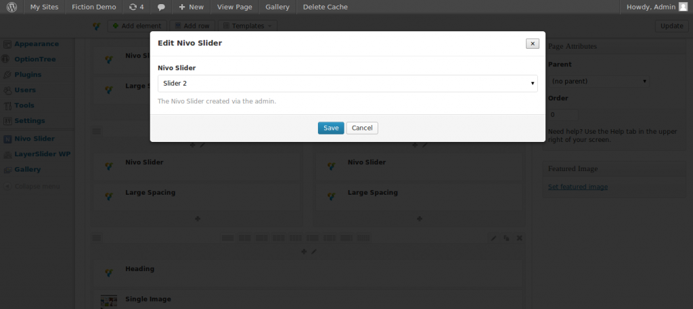Click the left Nivo Slider element icon
Viewport: 693px width, 309px height.
(x=109, y=166)
